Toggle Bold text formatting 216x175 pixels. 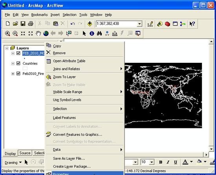(x=161, y=162)
